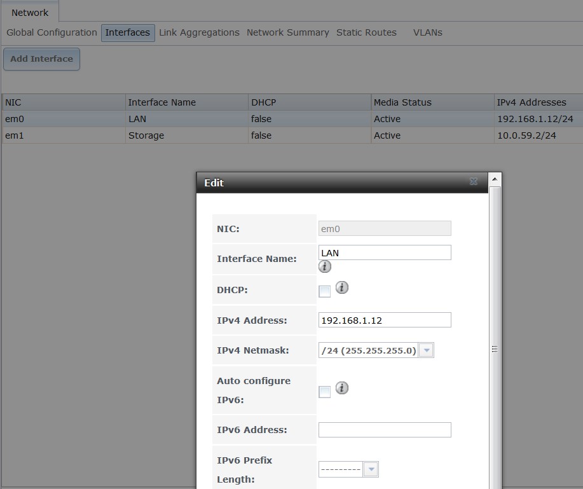The width and height of the screenshot is (583, 489).
Task: Open the Static Routes tab
Action: click(x=366, y=32)
